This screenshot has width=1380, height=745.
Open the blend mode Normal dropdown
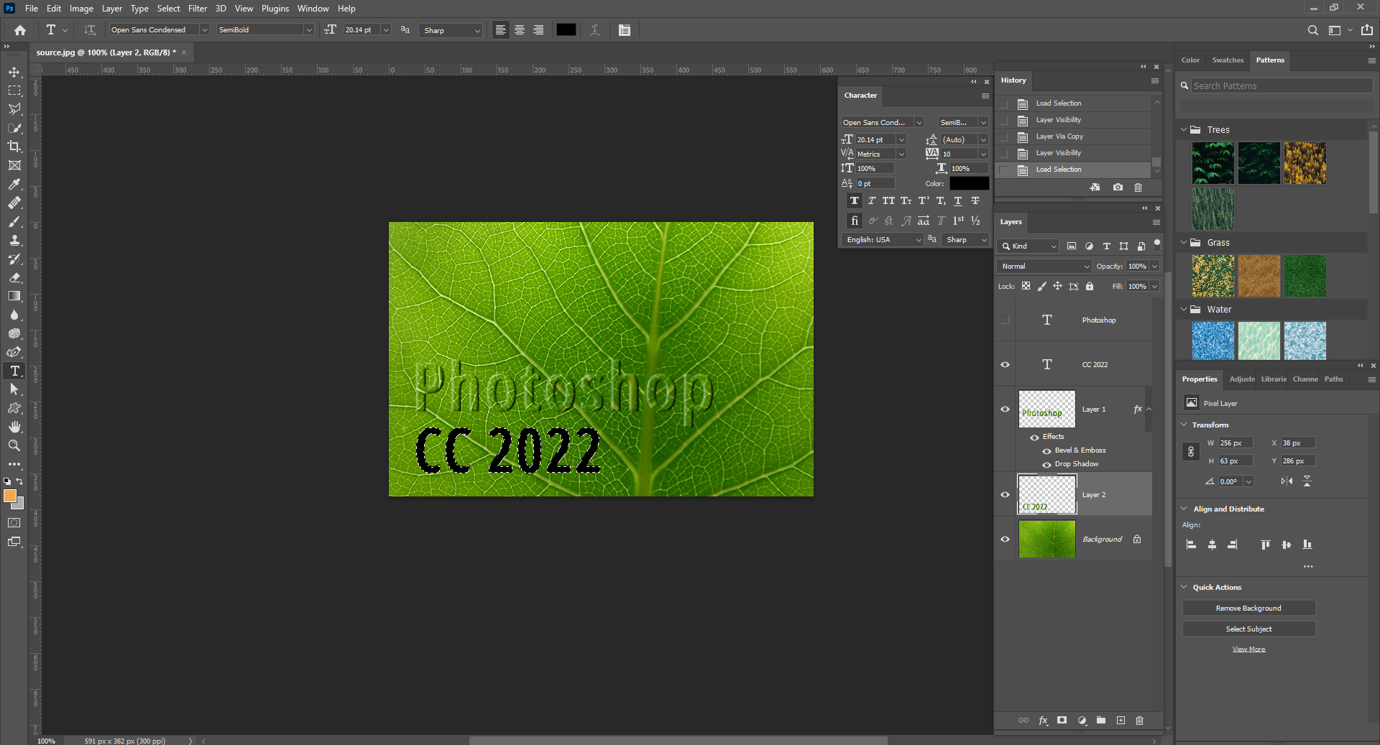(1044, 267)
